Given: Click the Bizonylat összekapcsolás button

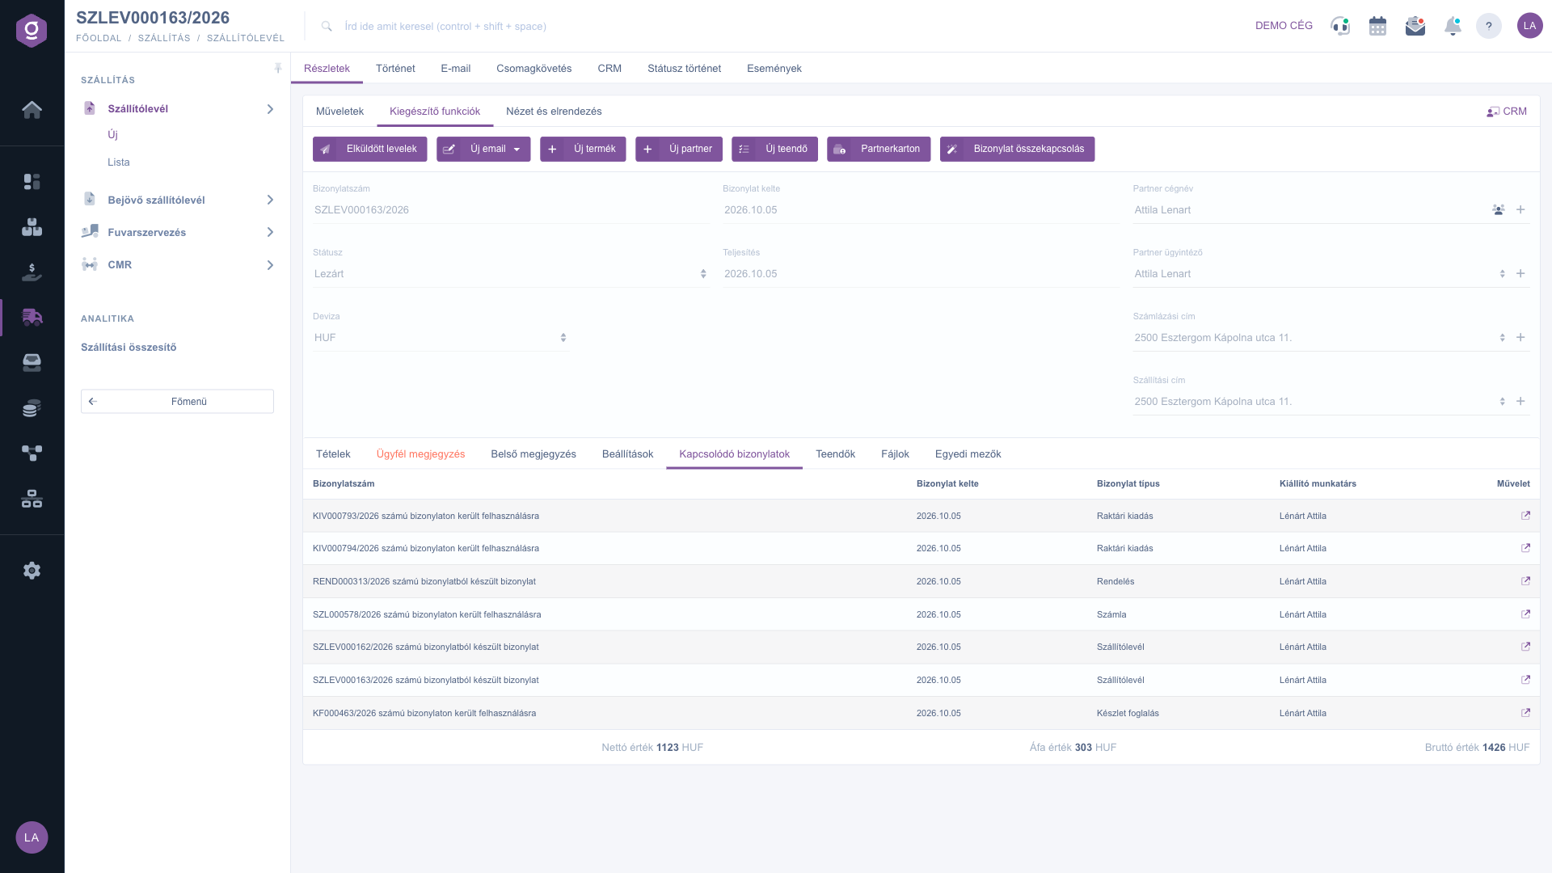Looking at the screenshot, I should (1017, 149).
